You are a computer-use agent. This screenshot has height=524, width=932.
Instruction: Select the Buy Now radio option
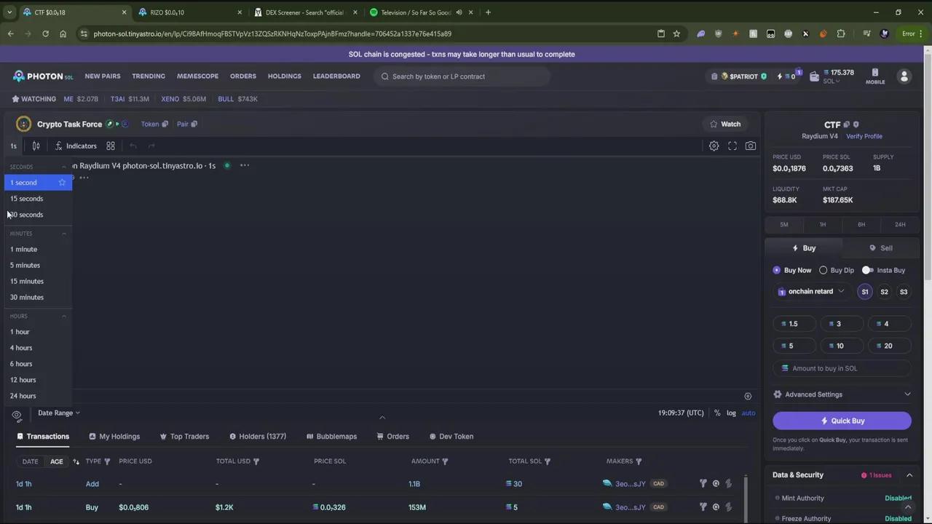tap(777, 270)
